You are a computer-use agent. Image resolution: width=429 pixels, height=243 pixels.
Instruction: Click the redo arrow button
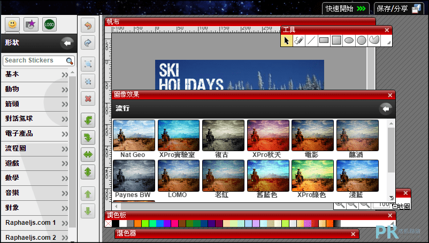pyautogui.click(x=88, y=43)
